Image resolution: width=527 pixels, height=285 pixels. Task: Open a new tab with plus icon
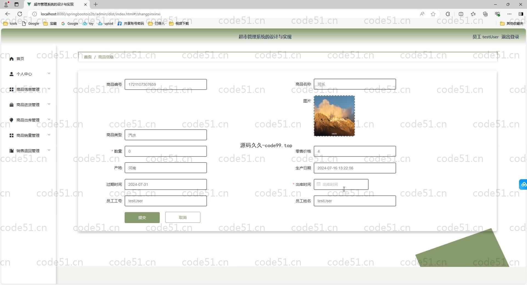pyautogui.click(x=96, y=4)
